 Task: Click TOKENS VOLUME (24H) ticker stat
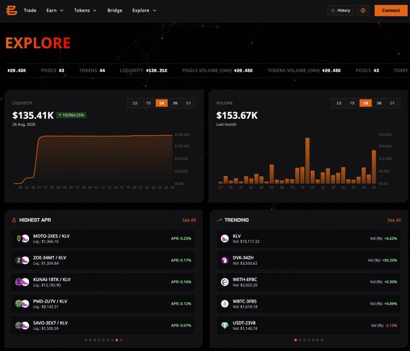pyautogui.click(x=304, y=71)
